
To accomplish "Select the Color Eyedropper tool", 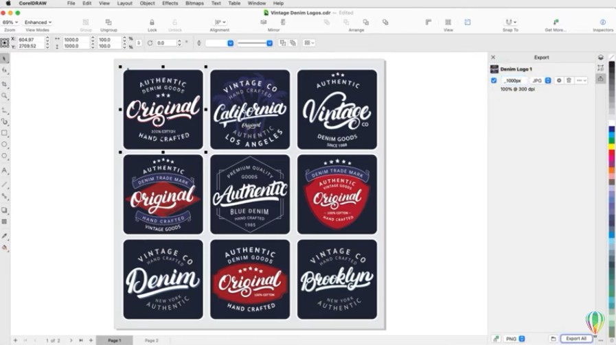I will click(x=5, y=236).
